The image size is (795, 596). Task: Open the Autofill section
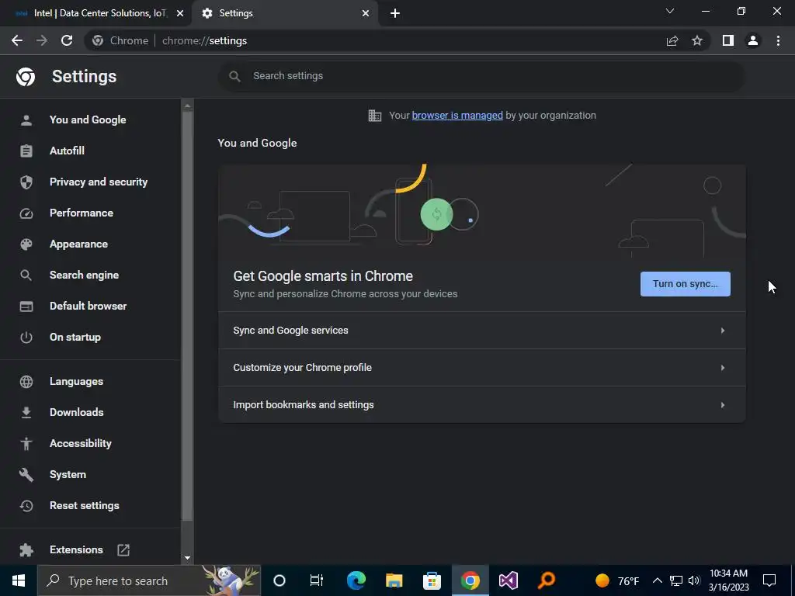click(x=67, y=151)
